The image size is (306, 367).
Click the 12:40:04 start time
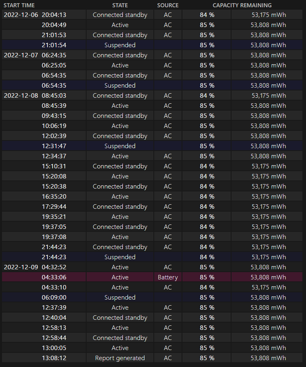coord(54,317)
